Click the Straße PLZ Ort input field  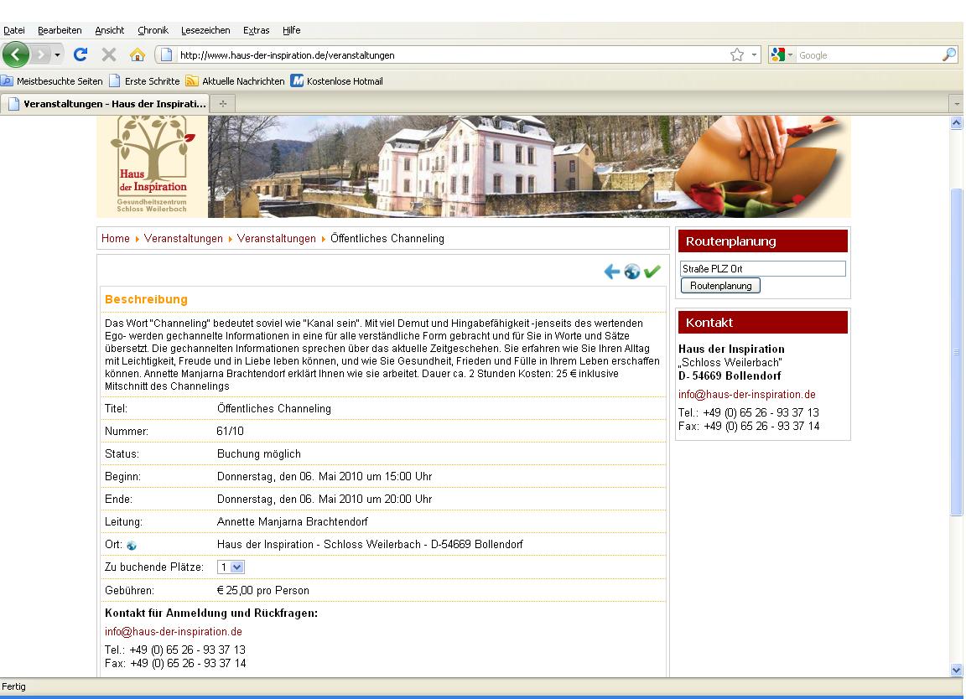click(x=762, y=269)
